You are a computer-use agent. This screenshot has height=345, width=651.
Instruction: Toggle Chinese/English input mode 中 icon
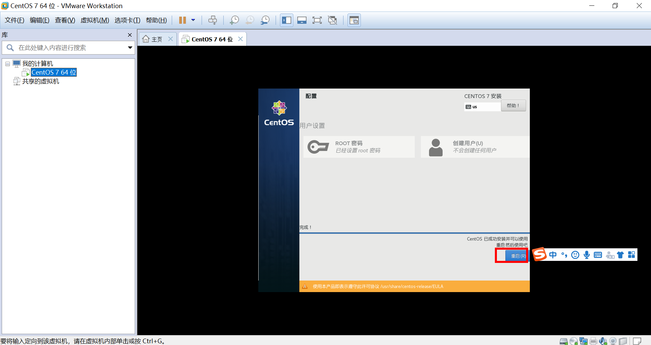tap(553, 255)
